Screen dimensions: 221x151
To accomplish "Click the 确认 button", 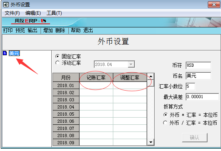I will tap(195, 137).
